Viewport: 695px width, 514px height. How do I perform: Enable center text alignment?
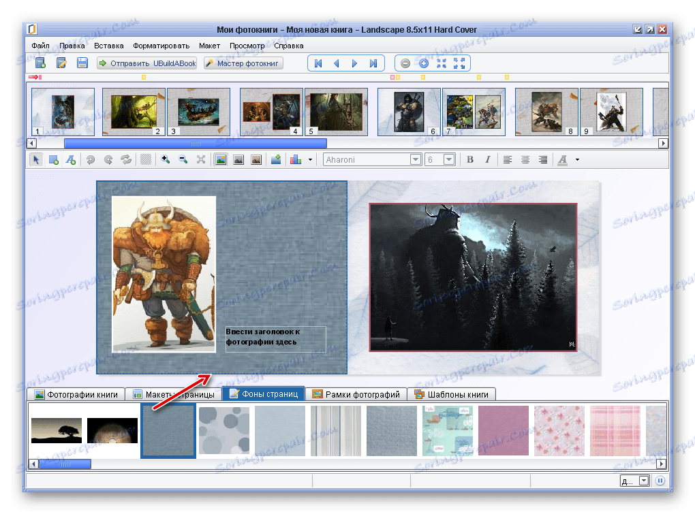pyautogui.click(x=525, y=159)
